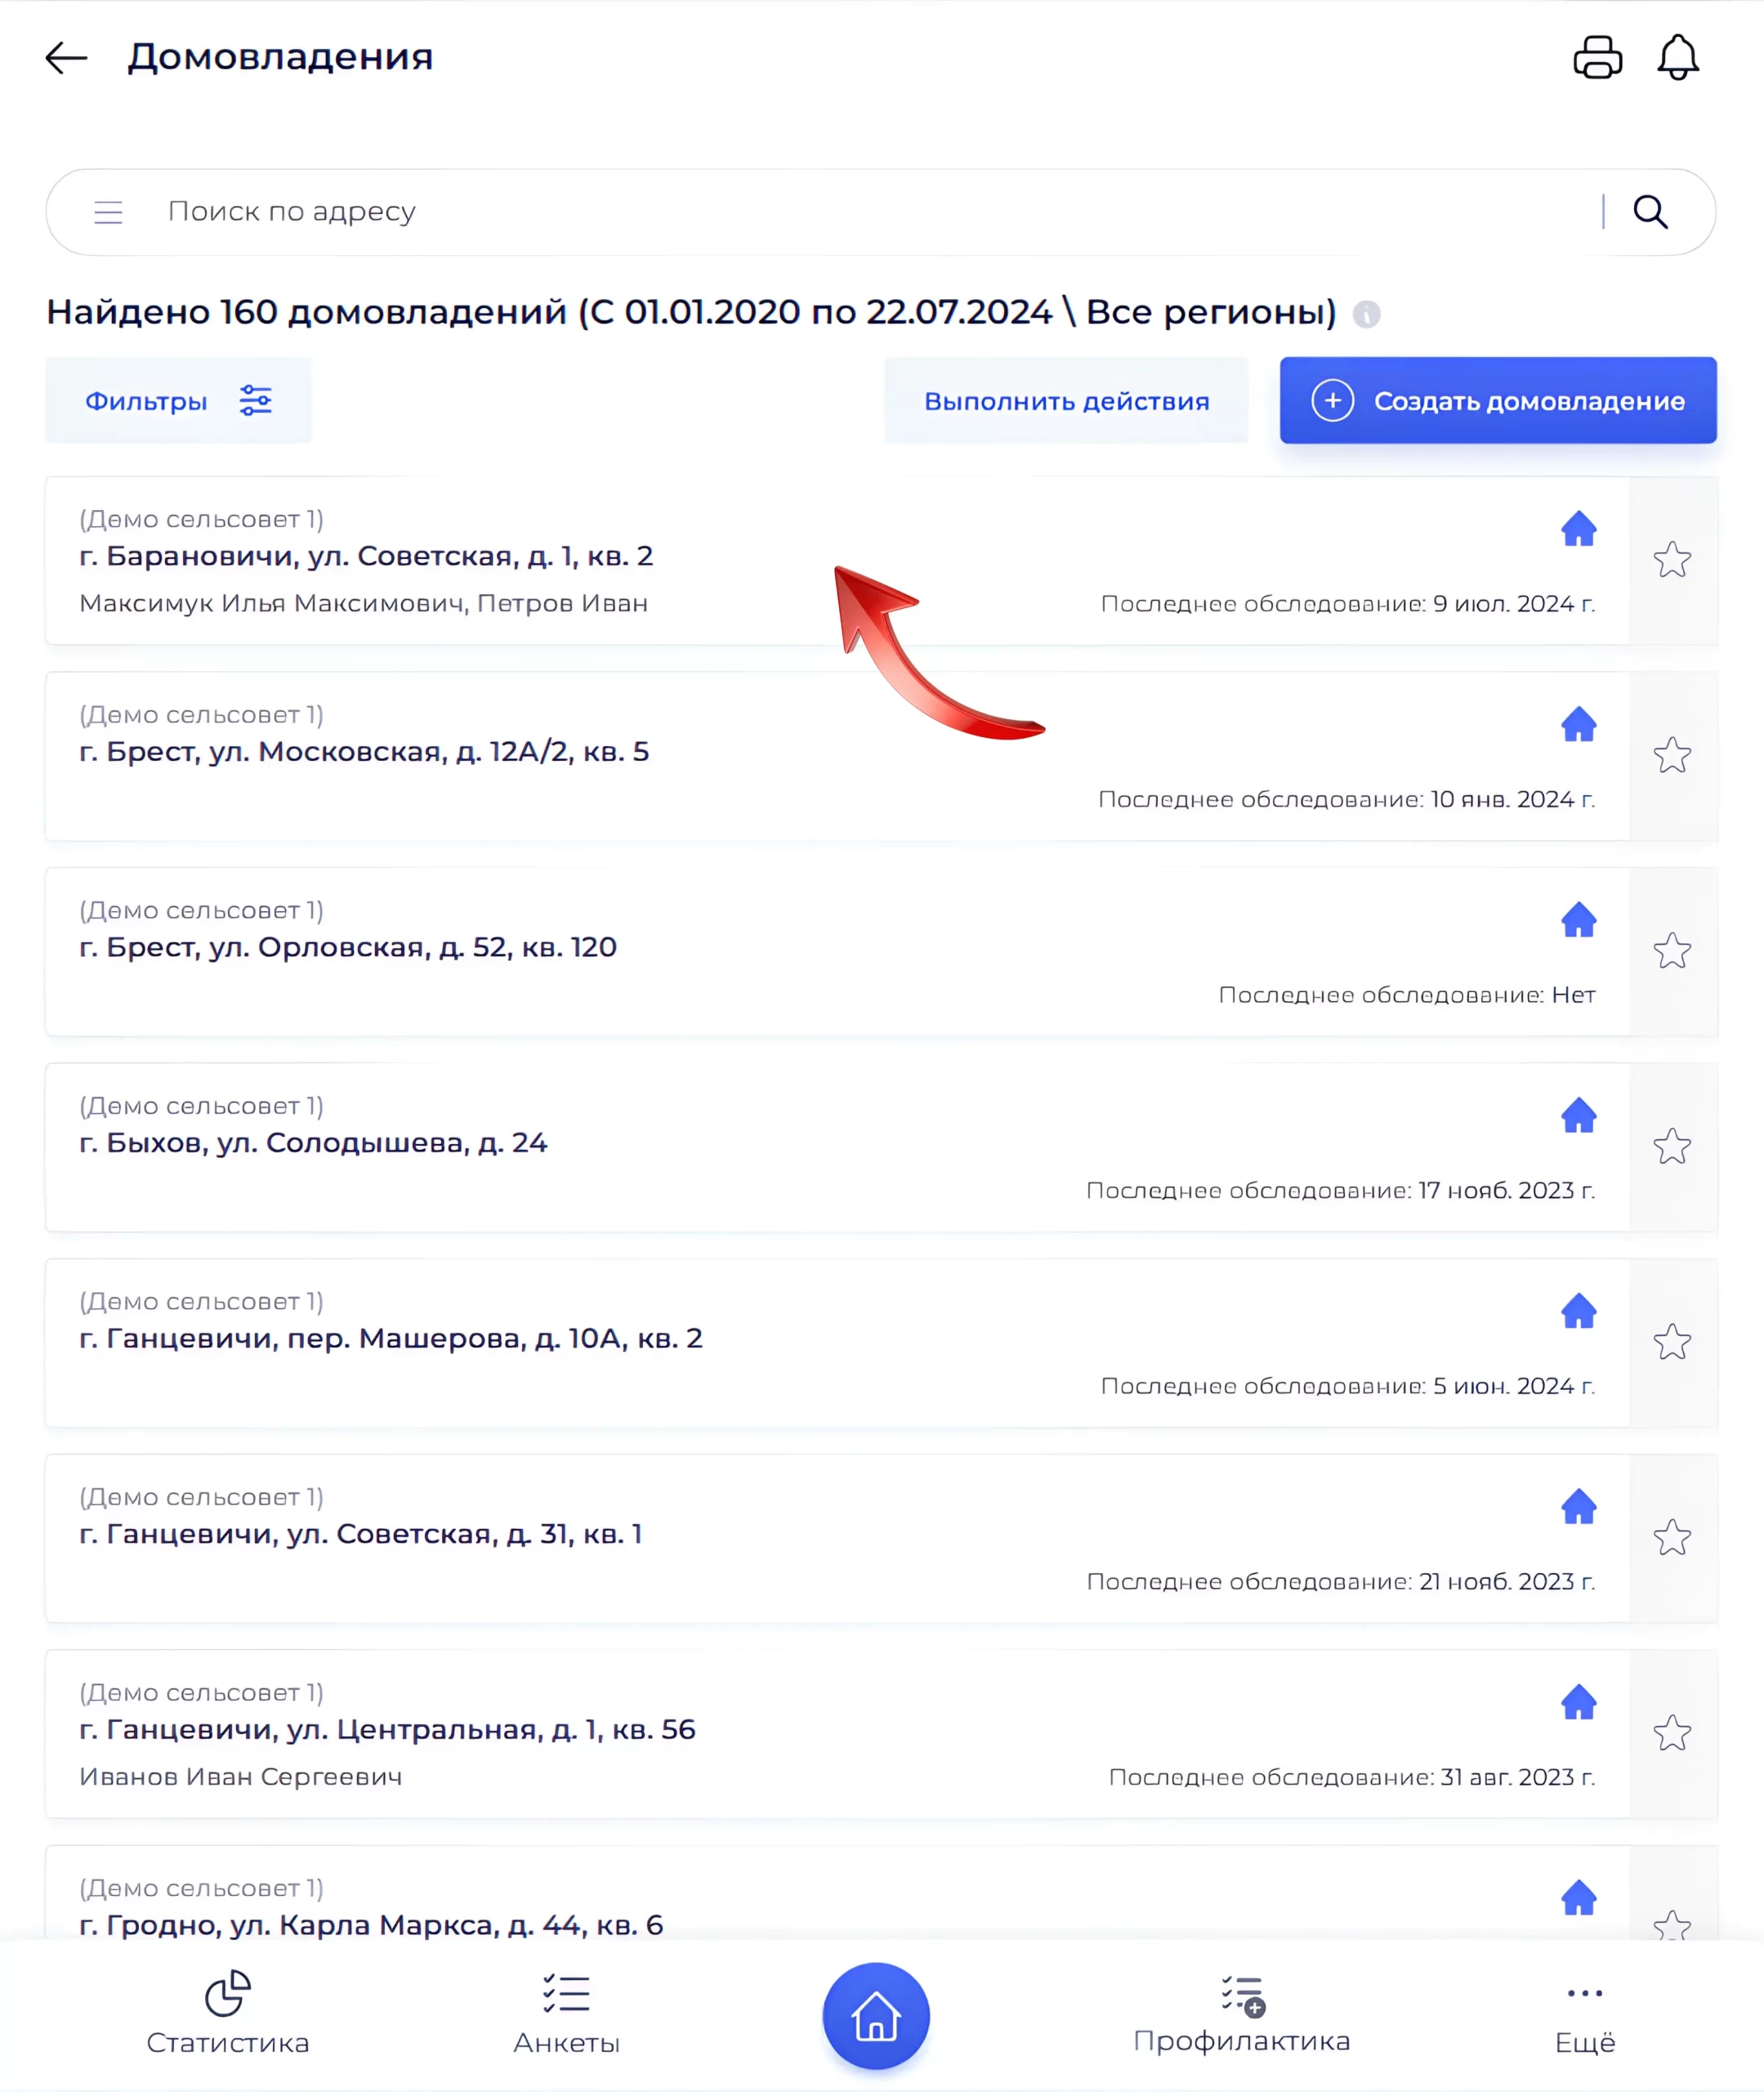The image size is (1764, 2092).
Task: Click house icon for Ганцевичи, ул. Советская
Action: tap(1579, 1506)
